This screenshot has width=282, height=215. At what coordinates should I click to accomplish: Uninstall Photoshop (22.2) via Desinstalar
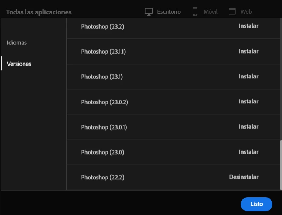tap(244, 177)
